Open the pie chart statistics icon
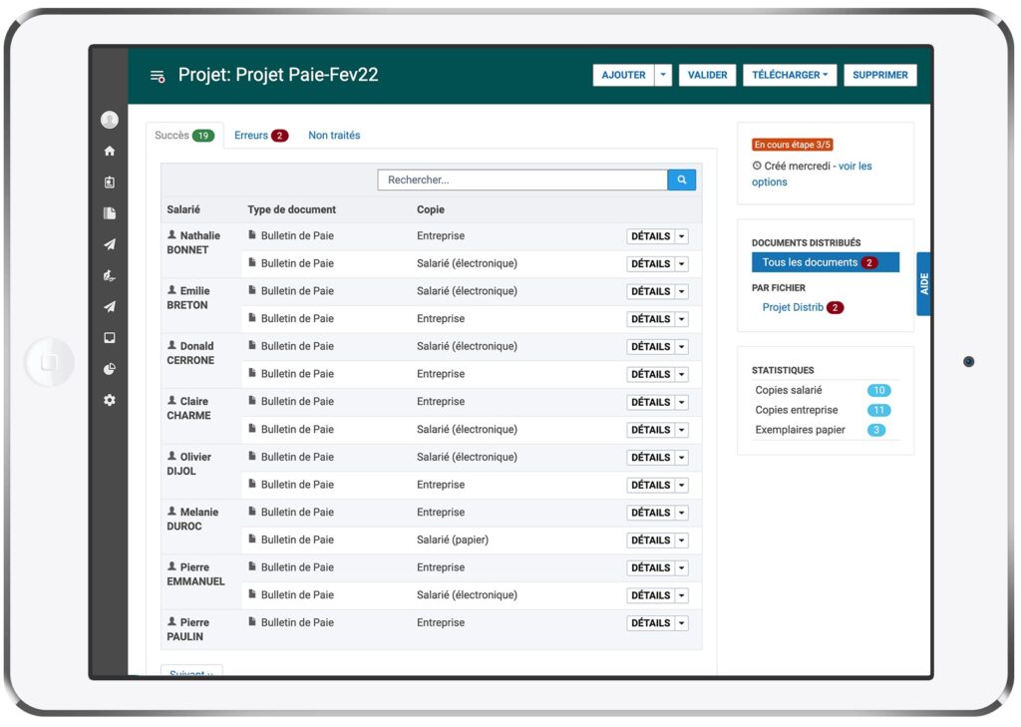 (x=110, y=369)
